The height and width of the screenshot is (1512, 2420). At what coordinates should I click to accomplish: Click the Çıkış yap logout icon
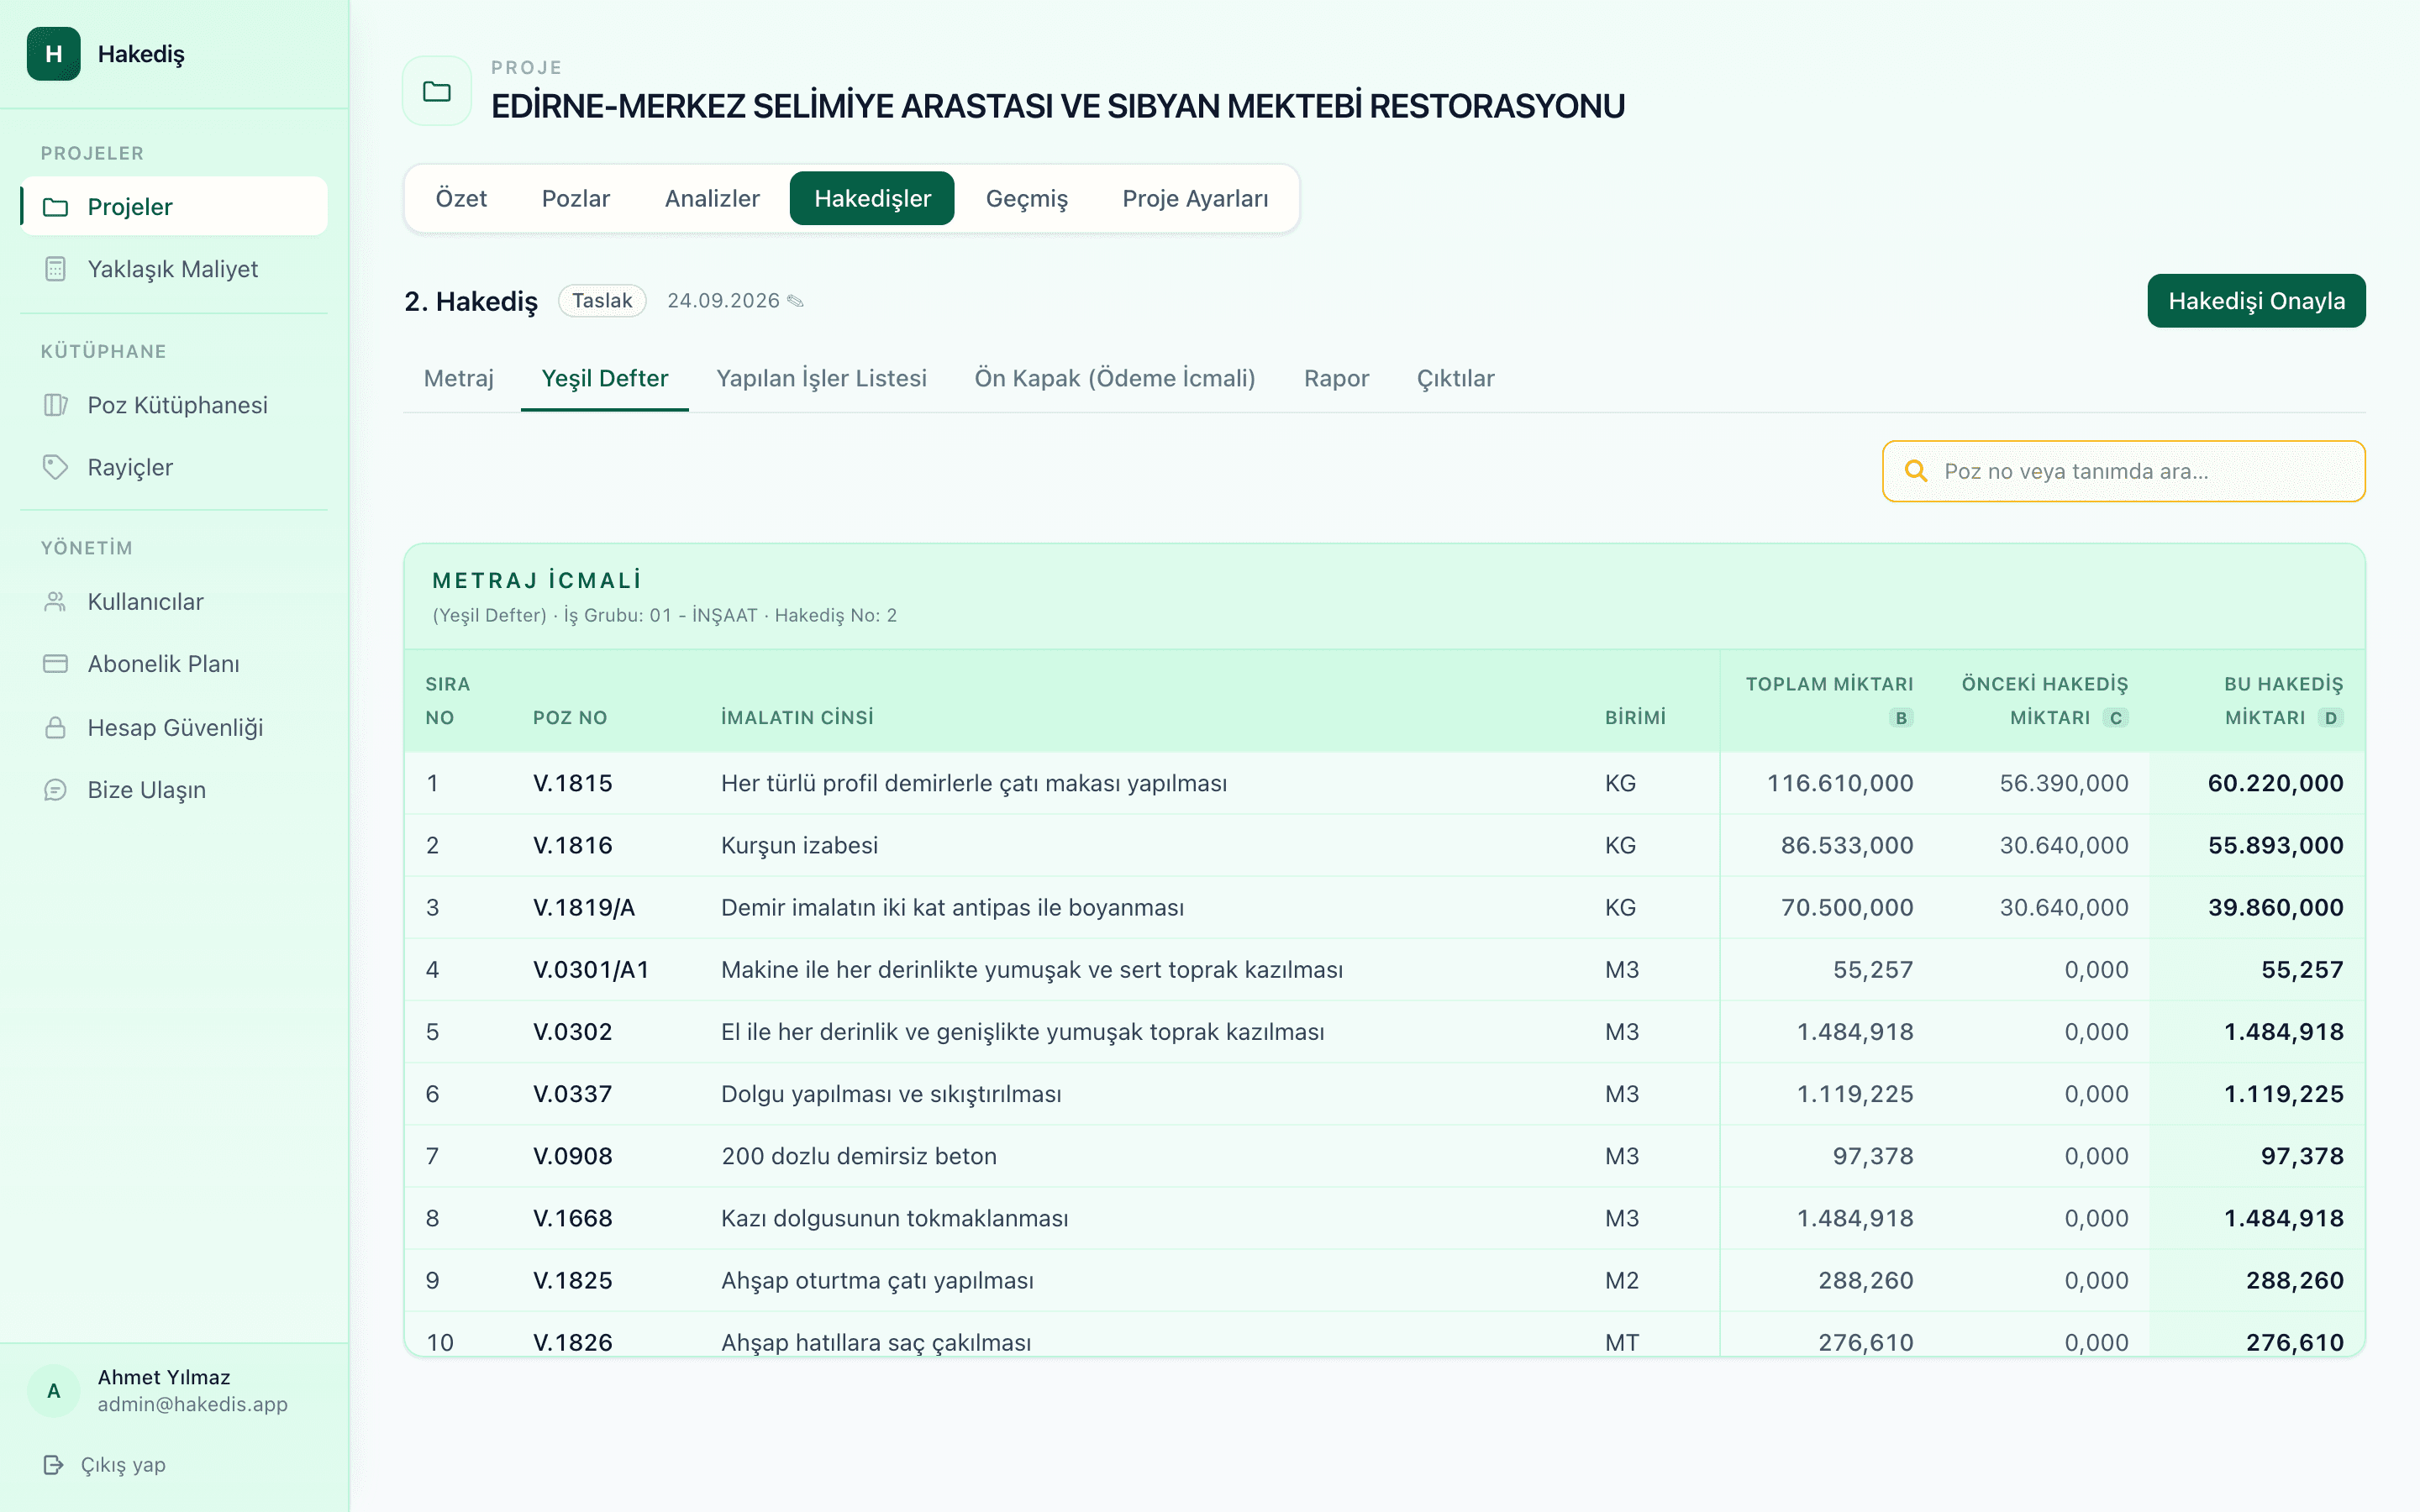pyautogui.click(x=54, y=1465)
